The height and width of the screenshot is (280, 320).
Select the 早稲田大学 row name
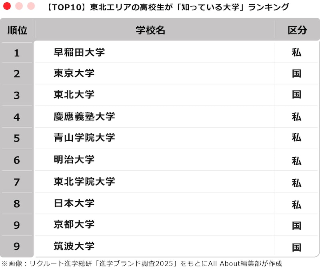coord(79,52)
